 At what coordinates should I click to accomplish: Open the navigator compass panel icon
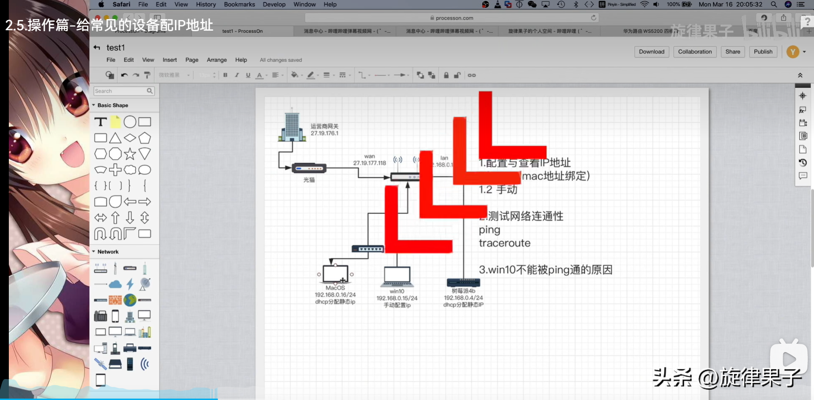click(802, 96)
